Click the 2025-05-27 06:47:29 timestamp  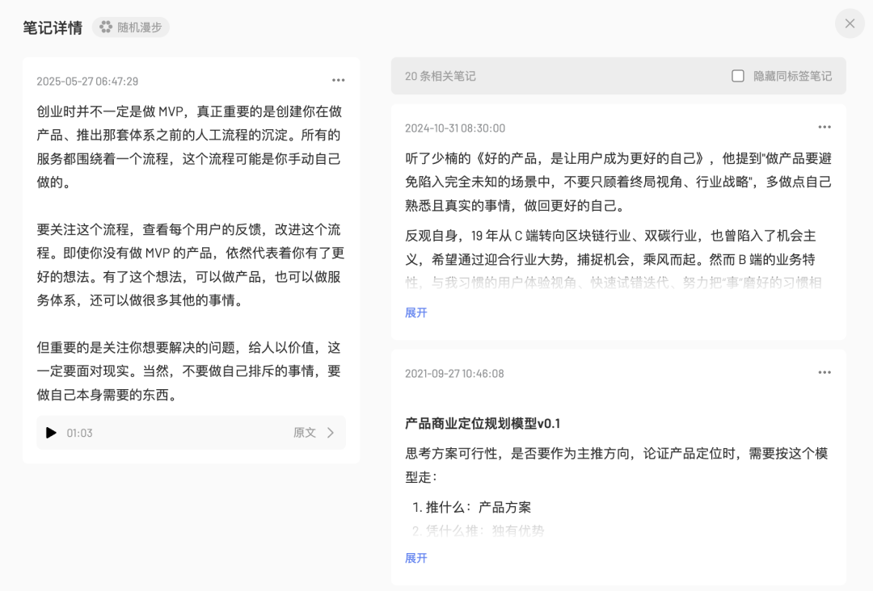click(x=87, y=82)
